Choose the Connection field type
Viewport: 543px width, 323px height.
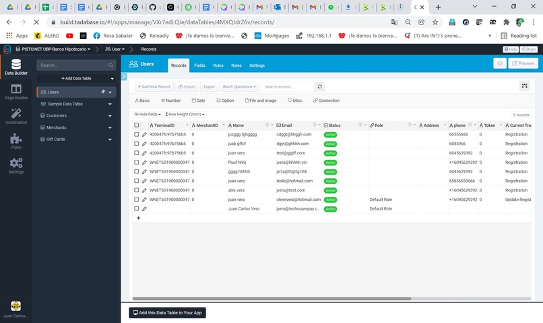326,100
